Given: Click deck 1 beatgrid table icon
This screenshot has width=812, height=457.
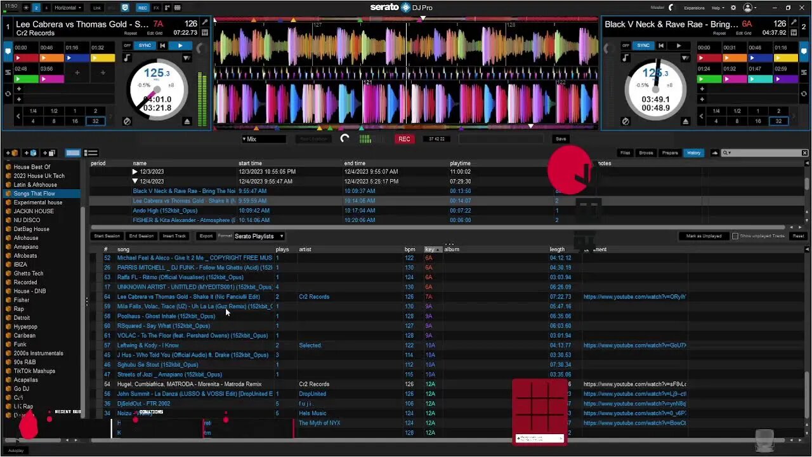Looking at the screenshot, I should pyautogui.click(x=205, y=32).
